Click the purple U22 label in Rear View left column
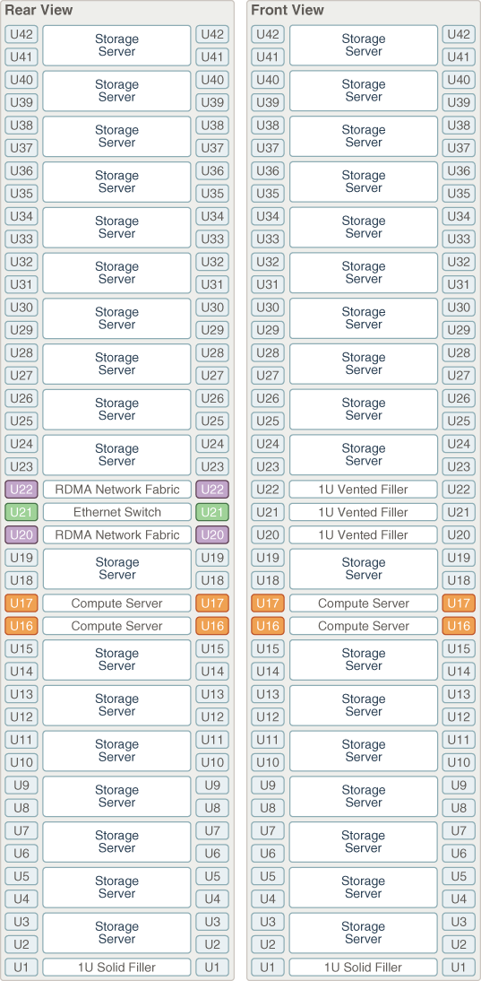Screen dimensions: 481x981 (21, 490)
